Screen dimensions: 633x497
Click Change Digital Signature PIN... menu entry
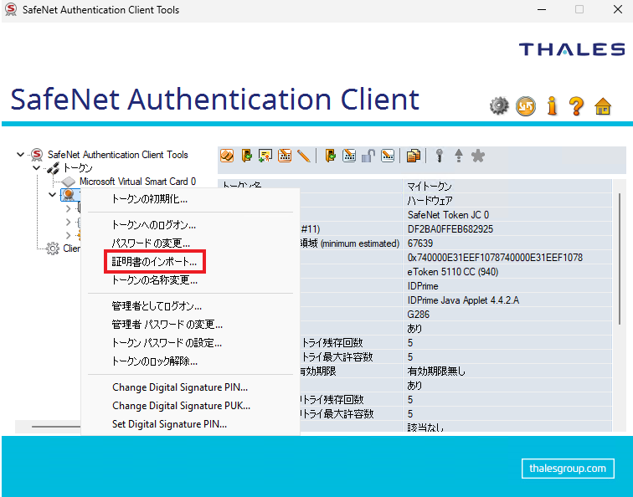coord(180,387)
